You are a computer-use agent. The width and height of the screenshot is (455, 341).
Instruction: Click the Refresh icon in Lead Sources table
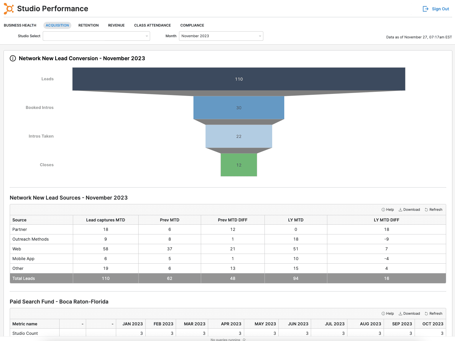click(426, 210)
